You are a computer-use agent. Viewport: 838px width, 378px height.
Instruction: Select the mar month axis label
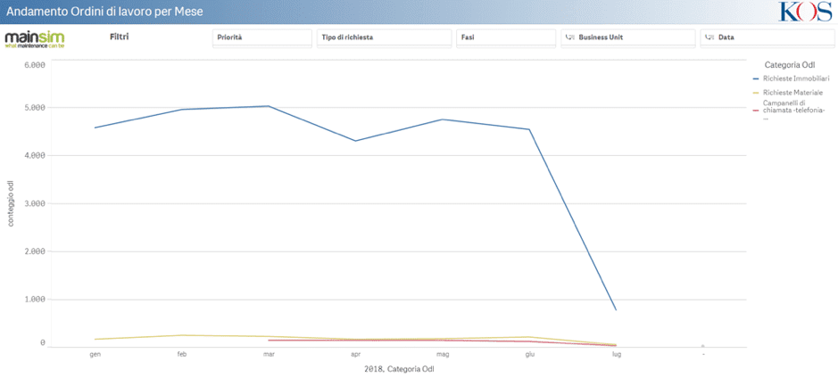pos(269,354)
